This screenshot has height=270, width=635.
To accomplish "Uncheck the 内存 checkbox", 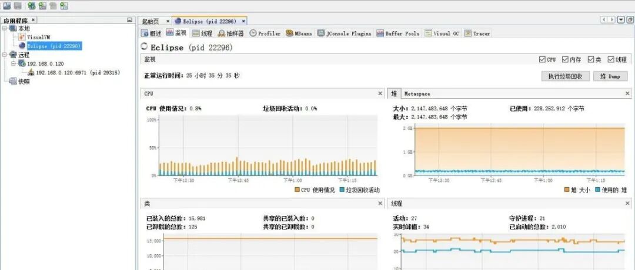I will [x=565, y=59].
